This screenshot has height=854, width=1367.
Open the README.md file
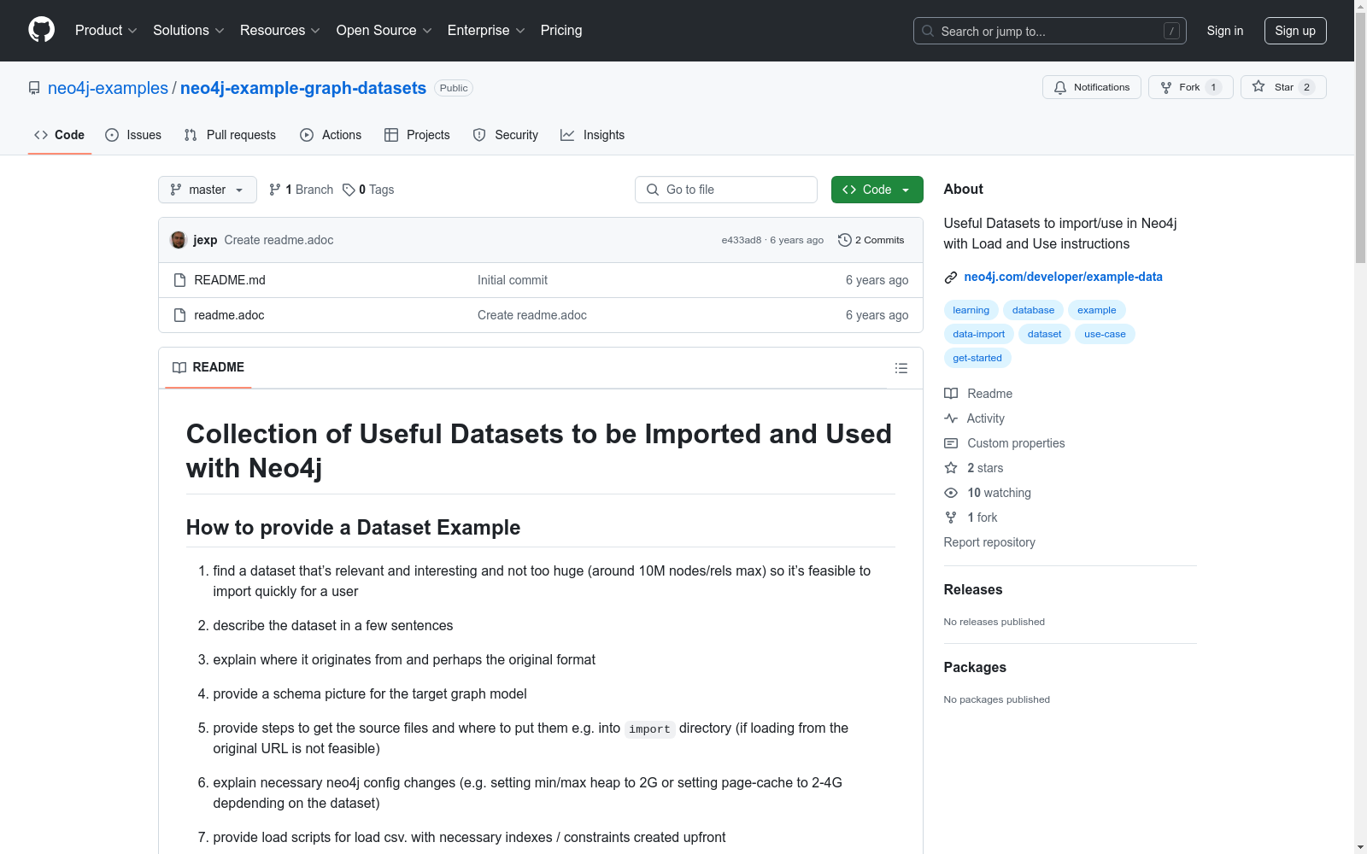230,280
